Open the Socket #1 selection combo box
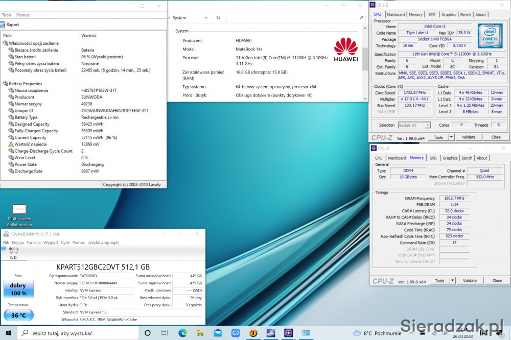The height and width of the screenshot is (340, 511). pos(414,125)
